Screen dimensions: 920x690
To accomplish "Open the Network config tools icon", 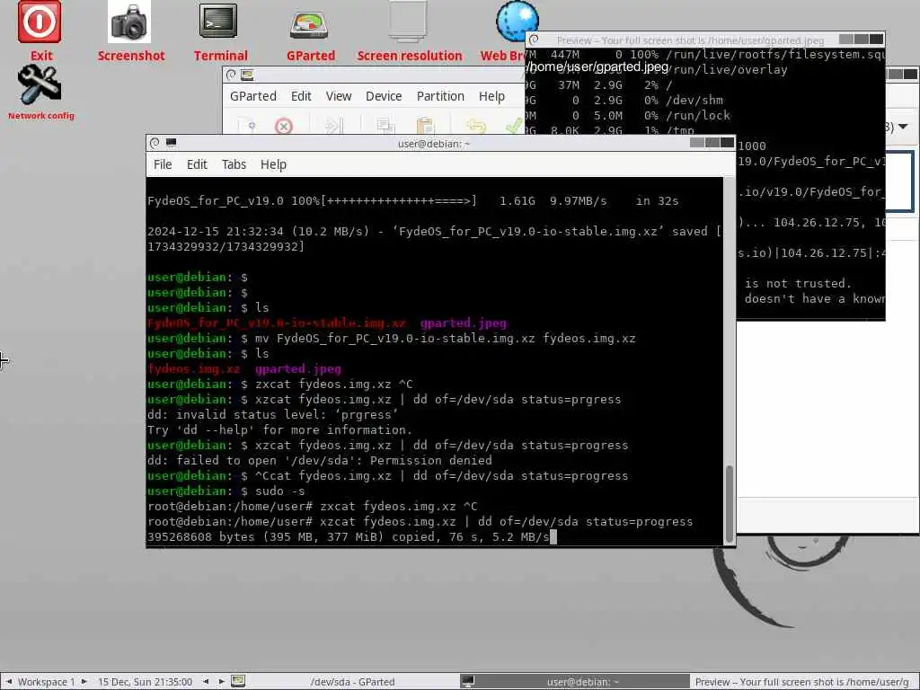I will 40,84.
